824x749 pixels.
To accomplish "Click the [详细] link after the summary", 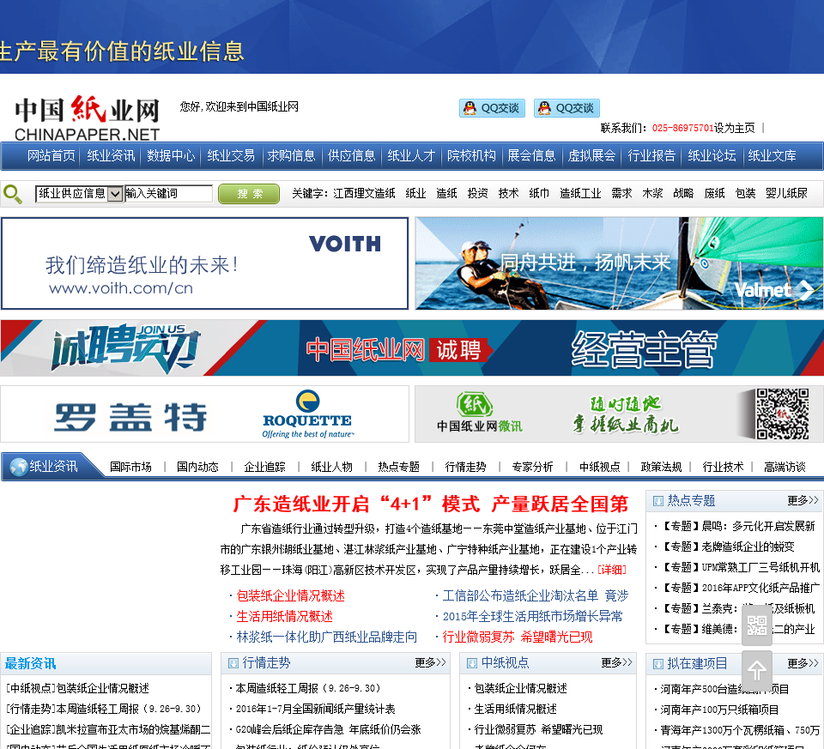I will (612, 571).
